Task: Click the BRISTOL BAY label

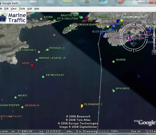Action: tap(70, 15)
